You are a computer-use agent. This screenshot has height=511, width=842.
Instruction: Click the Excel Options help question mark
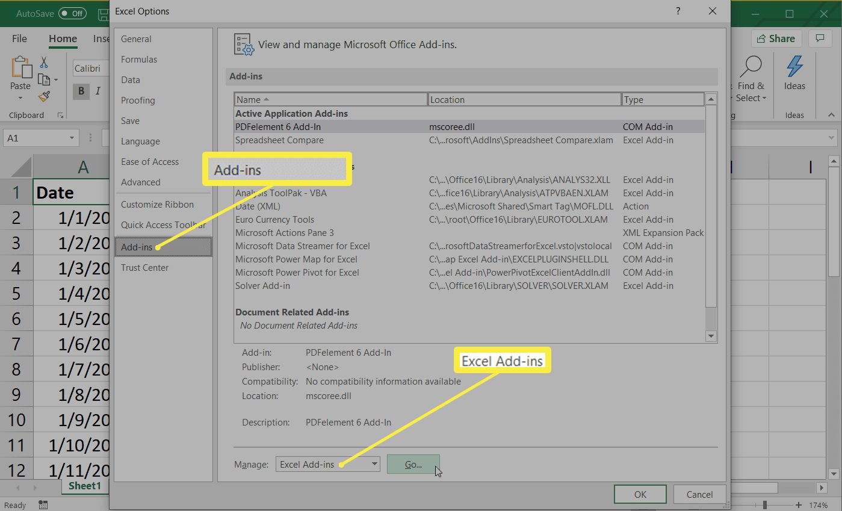click(x=678, y=11)
